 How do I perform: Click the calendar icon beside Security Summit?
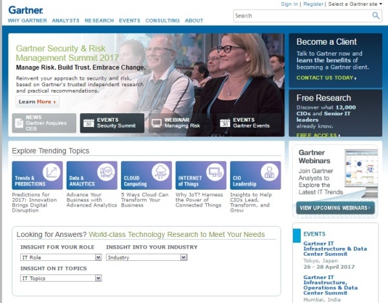(89, 123)
